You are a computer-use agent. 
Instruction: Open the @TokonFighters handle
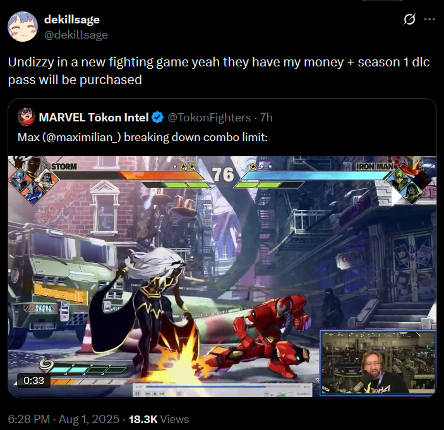click(x=209, y=118)
